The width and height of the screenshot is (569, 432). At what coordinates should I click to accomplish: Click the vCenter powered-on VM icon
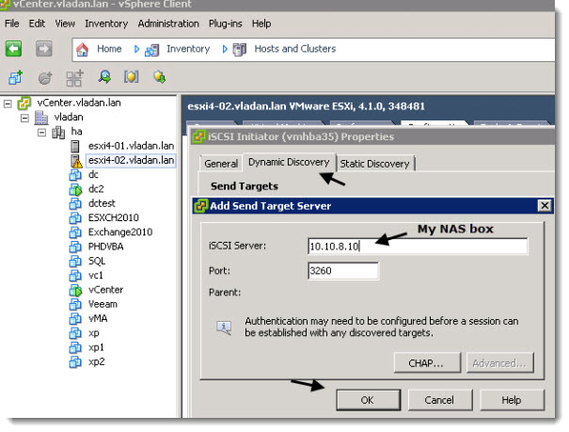pos(75,290)
